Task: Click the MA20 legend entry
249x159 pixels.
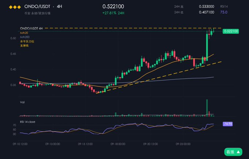Action: tap(24, 33)
